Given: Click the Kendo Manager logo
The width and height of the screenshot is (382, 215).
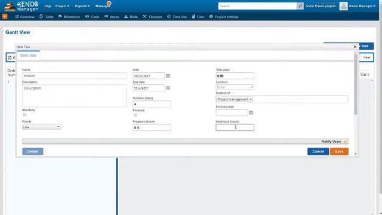Looking at the screenshot, I should click(21, 6).
